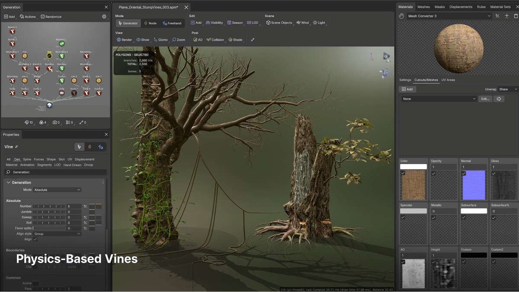Switch to Node editing mode
This screenshot has width=519, height=292.
pos(150,23)
